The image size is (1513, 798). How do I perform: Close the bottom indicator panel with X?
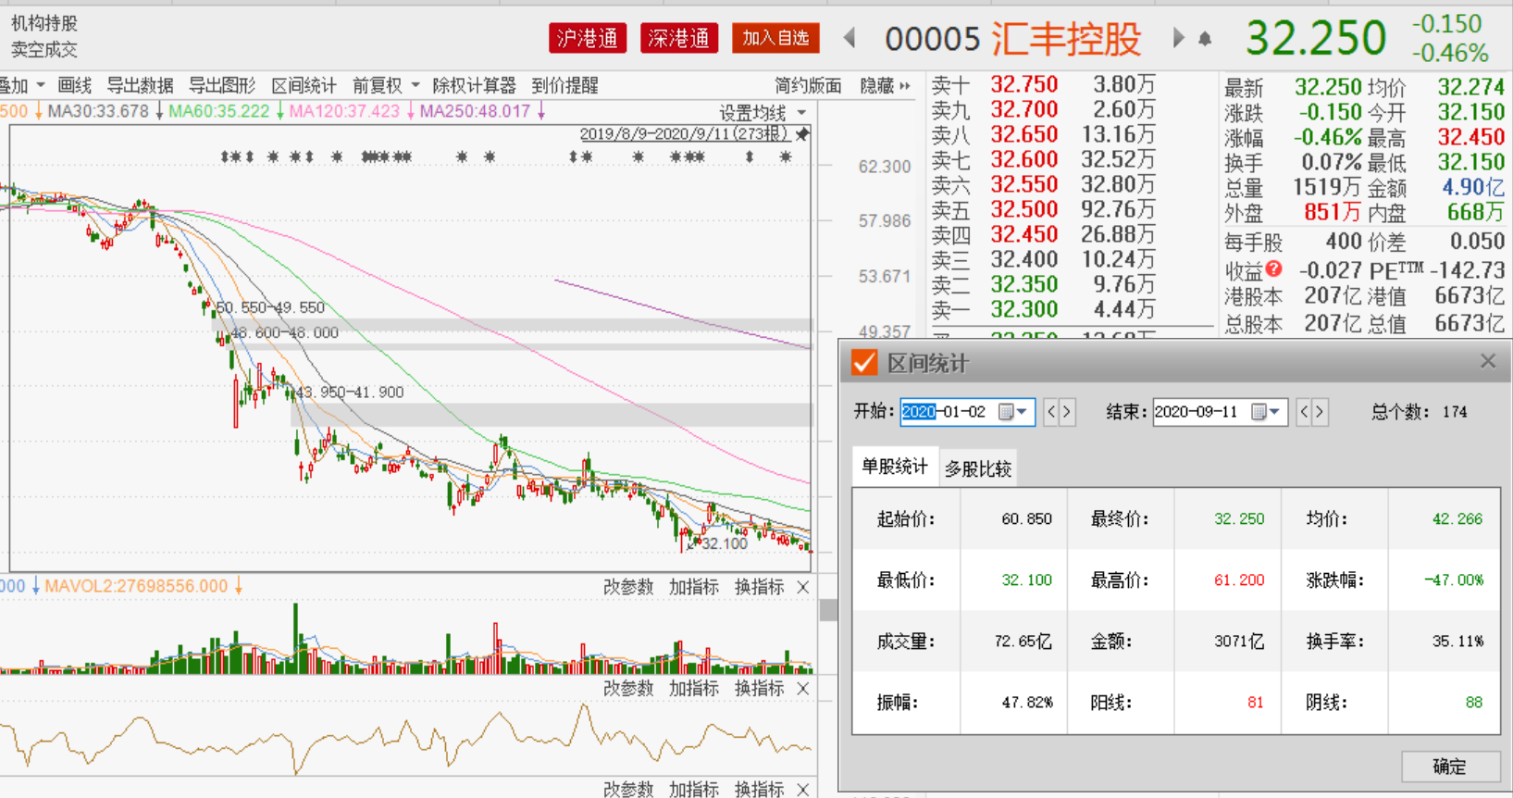tap(802, 790)
